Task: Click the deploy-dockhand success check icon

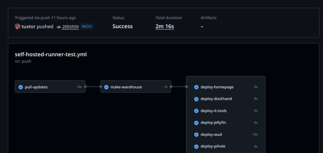Action: [196, 99]
